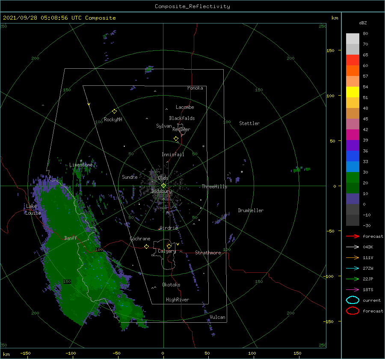This screenshot has height=359, width=385.
Task: Click the RedDeer city label
Action: pyautogui.click(x=181, y=129)
